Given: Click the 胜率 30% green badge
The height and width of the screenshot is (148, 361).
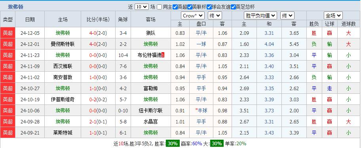Looking at the screenshot, I should pyautogui.click(x=173, y=144).
